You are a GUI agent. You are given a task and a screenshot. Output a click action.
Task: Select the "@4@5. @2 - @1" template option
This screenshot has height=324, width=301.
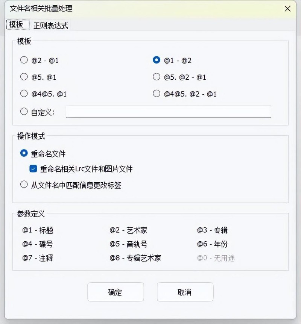tap(157, 94)
